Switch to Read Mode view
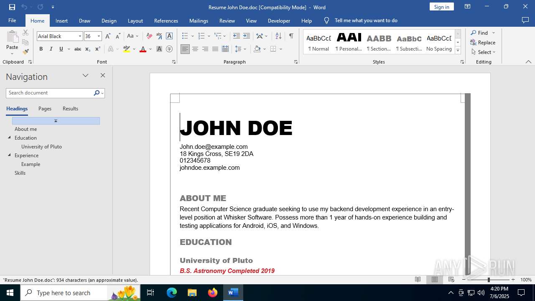Image resolution: width=535 pixels, height=301 pixels. coord(418,280)
